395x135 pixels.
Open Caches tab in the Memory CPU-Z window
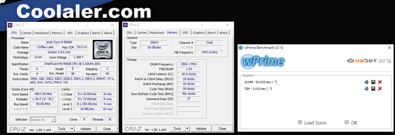click(x=142, y=33)
